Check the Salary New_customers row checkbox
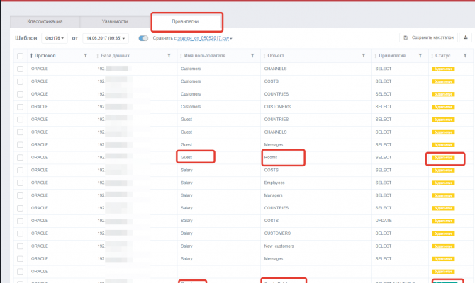Viewport: 475px width, 283px height. tap(21, 246)
